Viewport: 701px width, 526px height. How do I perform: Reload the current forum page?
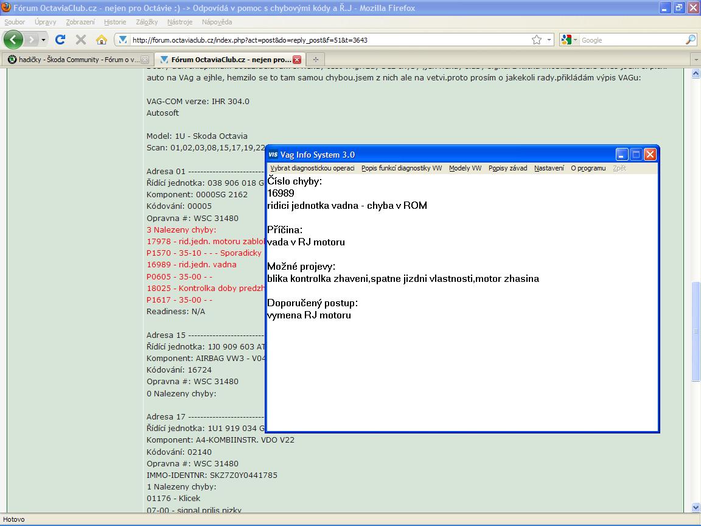[x=60, y=40]
